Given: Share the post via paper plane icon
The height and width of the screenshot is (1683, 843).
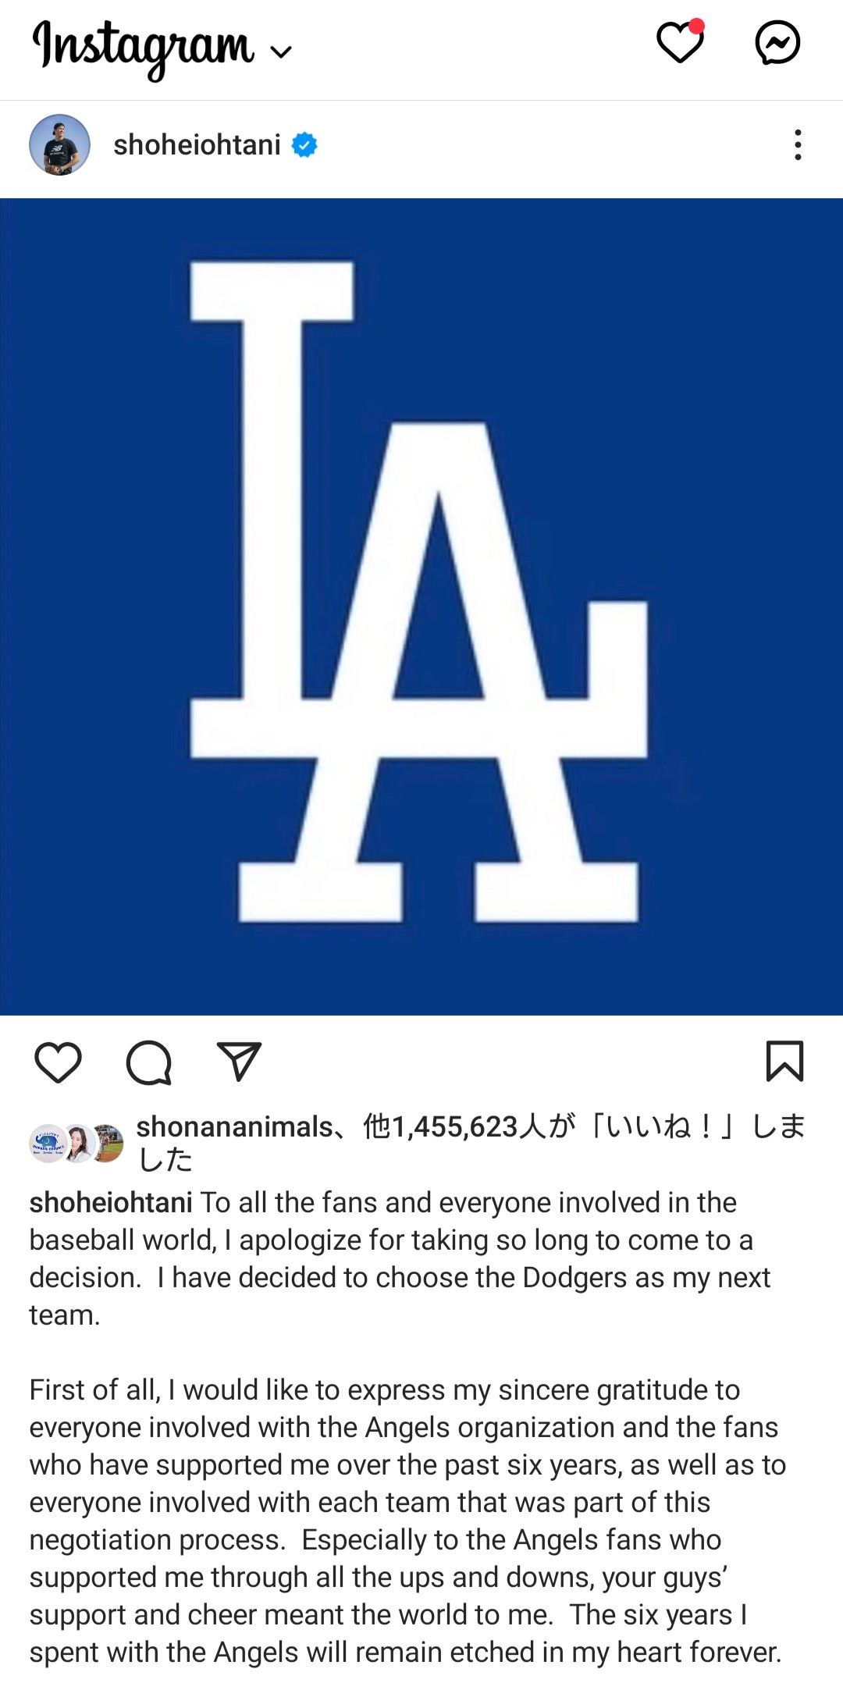Looking at the screenshot, I should point(239,1062).
